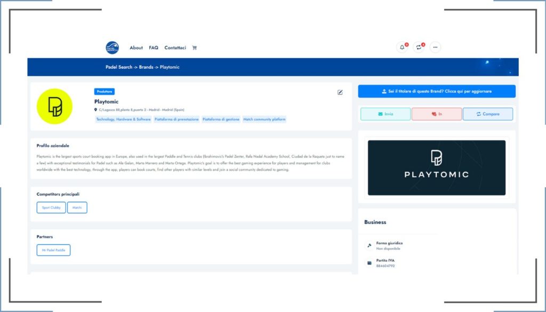Click the Partita IVA number 884604792

point(386,266)
